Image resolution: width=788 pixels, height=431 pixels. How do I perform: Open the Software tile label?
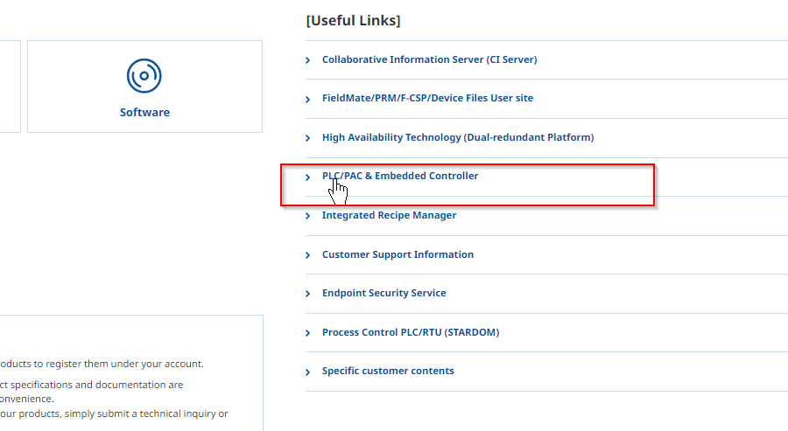click(144, 113)
